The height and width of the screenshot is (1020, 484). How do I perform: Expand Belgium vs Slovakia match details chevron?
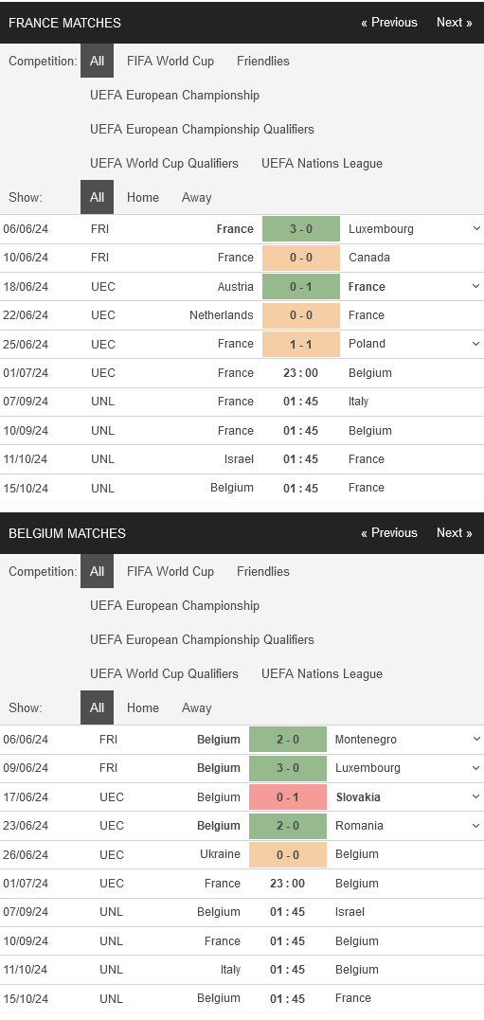(476, 796)
